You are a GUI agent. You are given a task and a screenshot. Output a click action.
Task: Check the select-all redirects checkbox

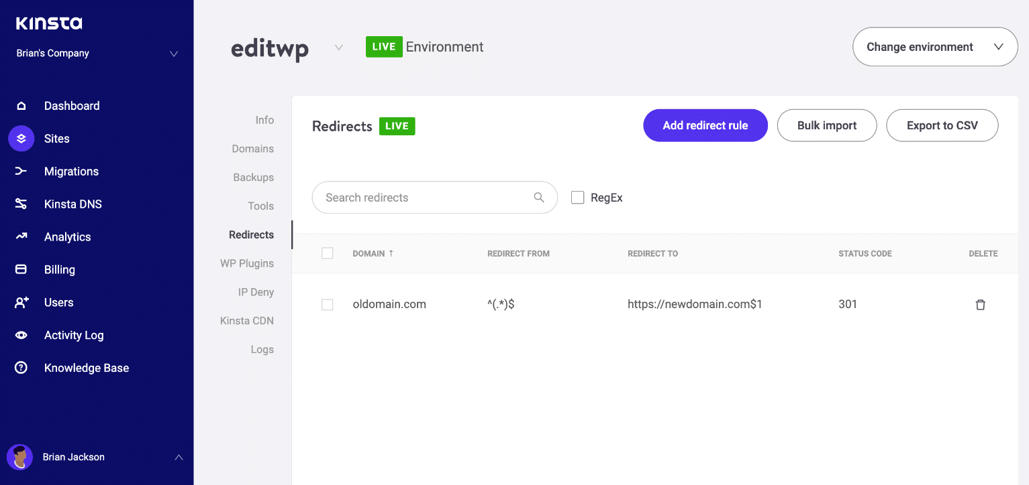coord(328,253)
